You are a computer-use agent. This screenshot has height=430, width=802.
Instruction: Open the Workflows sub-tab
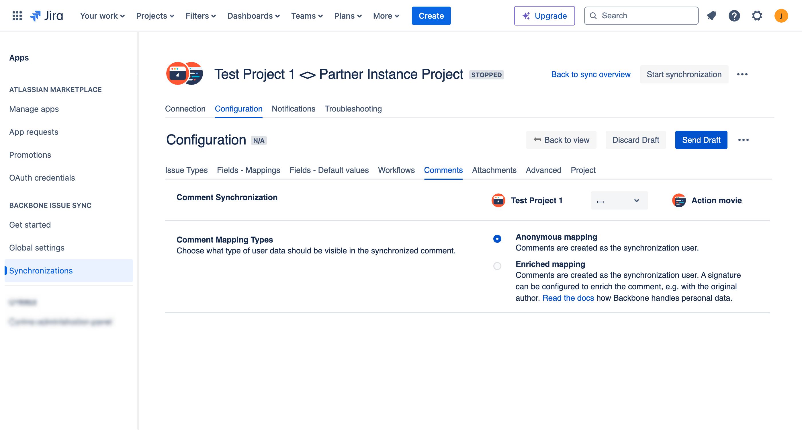pyautogui.click(x=396, y=170)
